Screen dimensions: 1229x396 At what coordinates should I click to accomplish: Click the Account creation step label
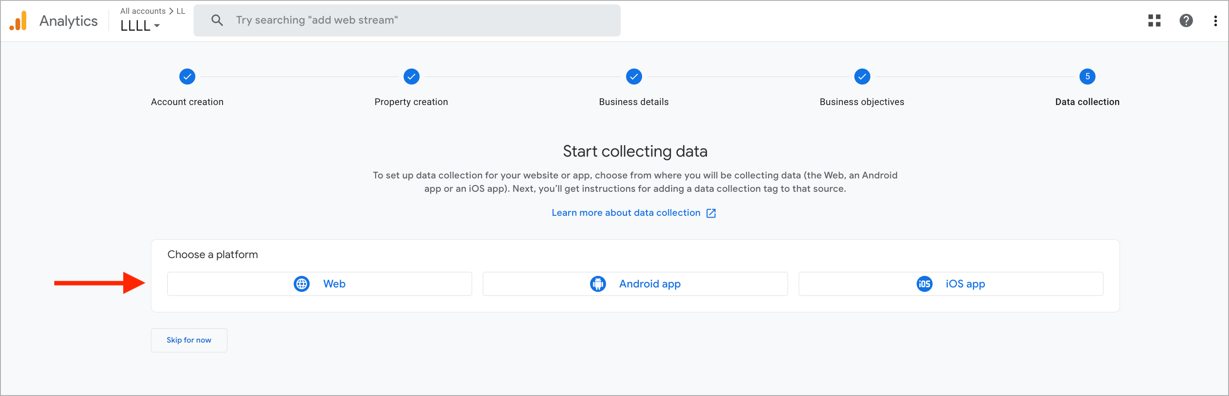[187, 101]
